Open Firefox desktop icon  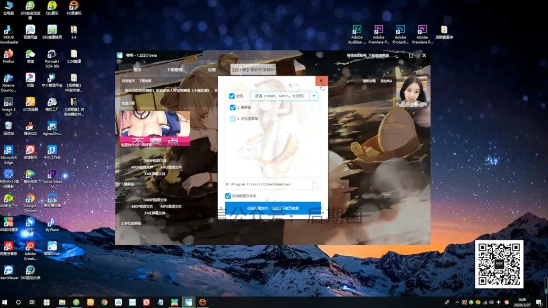tap(9, 56)
